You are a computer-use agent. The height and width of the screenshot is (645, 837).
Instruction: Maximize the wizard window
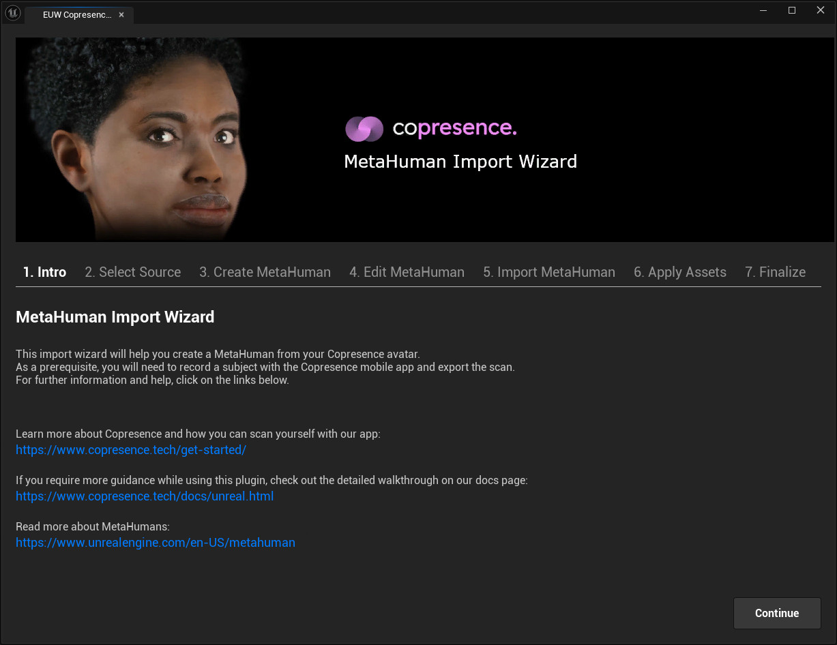tap(792, 10)
